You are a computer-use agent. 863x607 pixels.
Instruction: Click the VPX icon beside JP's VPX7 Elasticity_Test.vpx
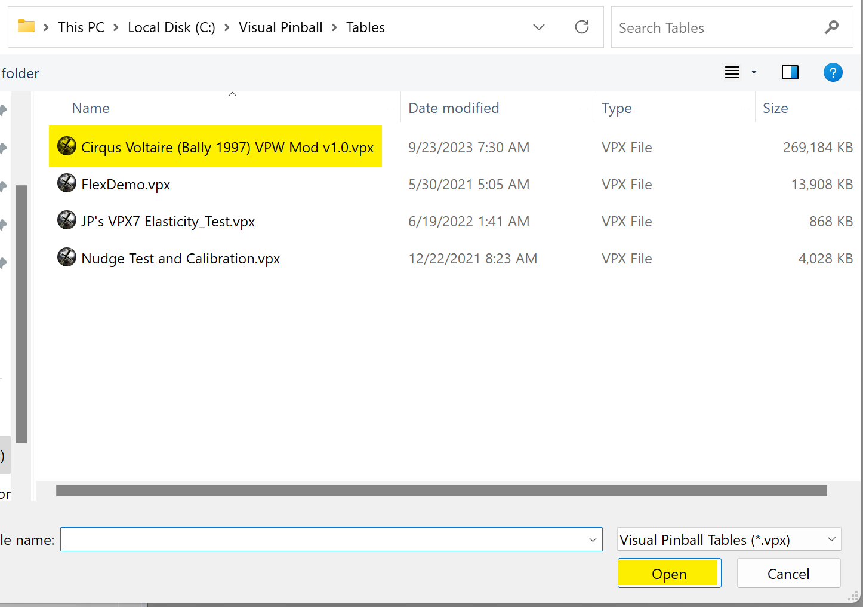coord(67,220)
